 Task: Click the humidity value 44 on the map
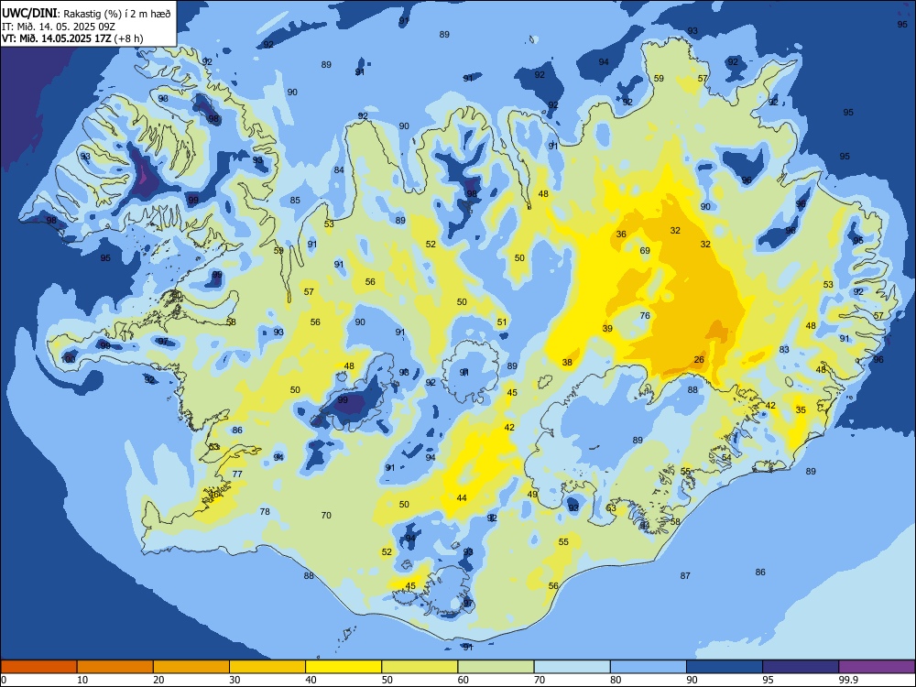coord(462,498)
